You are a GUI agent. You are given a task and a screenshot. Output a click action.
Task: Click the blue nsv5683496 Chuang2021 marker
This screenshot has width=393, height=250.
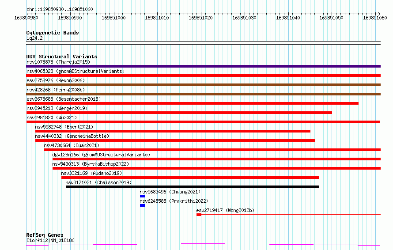[142, 196]
